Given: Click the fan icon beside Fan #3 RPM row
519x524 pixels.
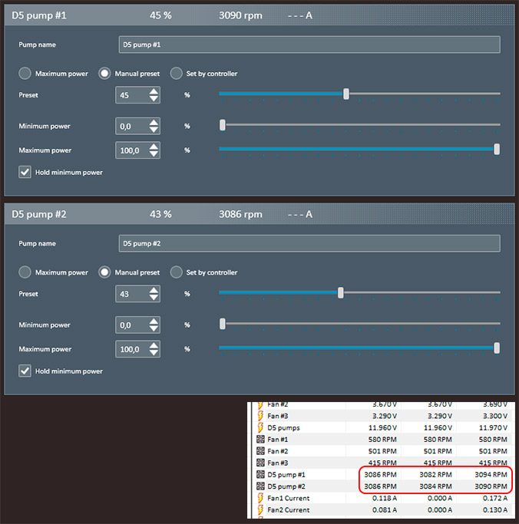Looking at the screenshot, I should (260, 463).
